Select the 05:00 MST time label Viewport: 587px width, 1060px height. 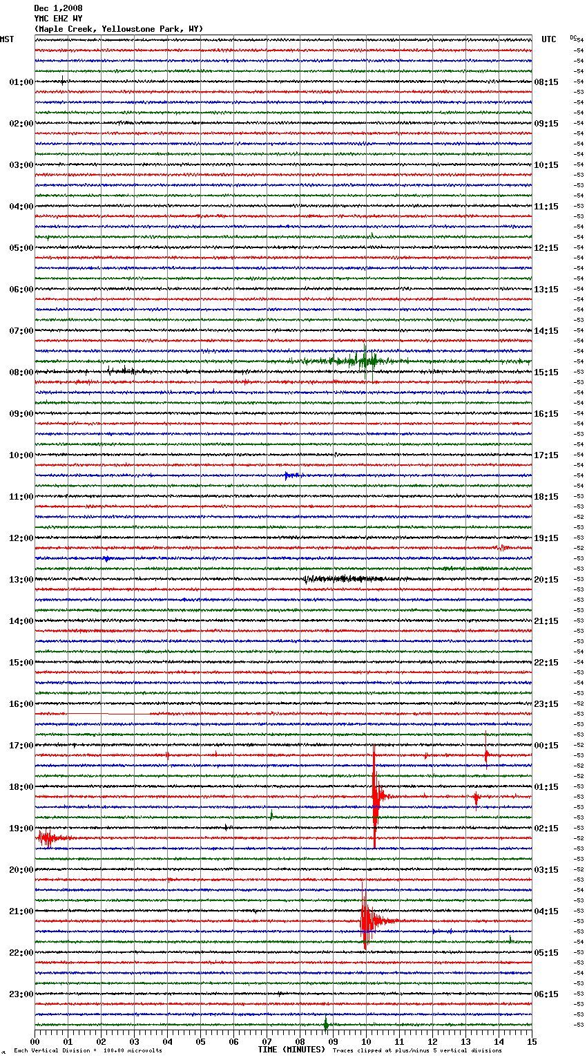point(21,248)
